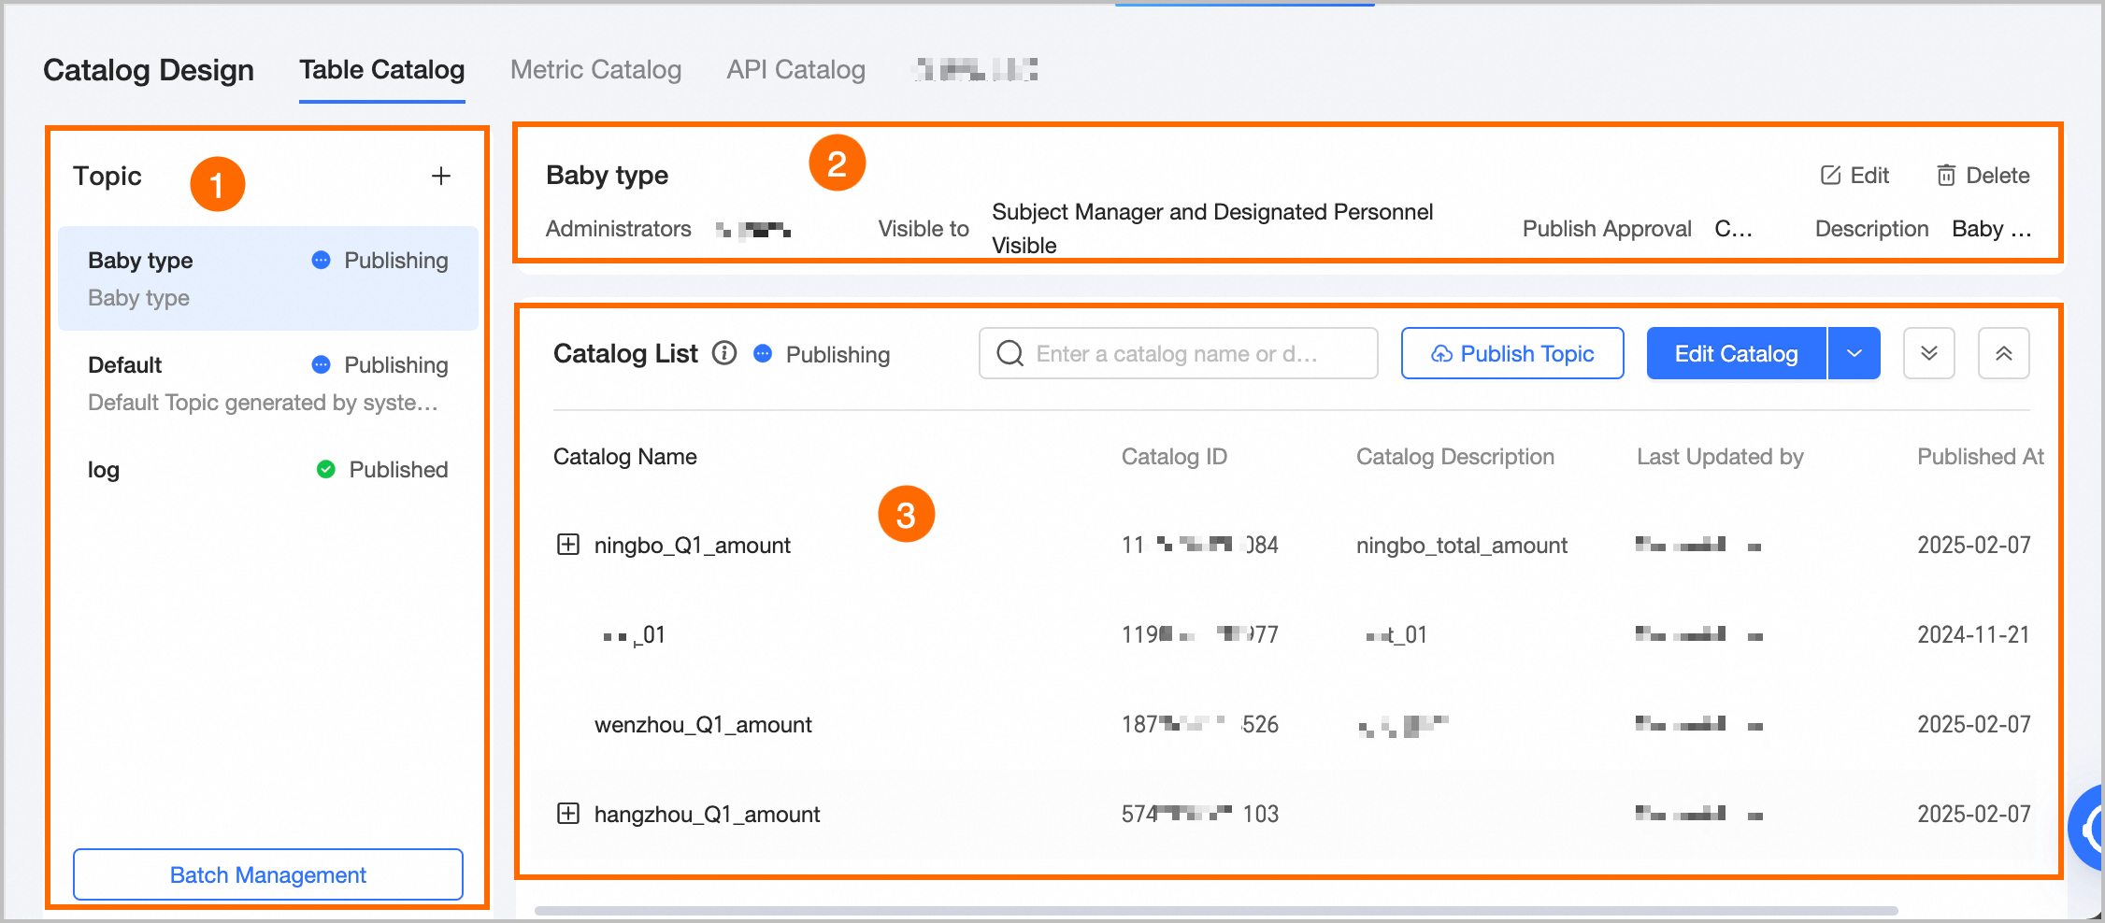Click the Catalog ID column header
This screenshot has height=923, width=2105.
[1174, 457]
